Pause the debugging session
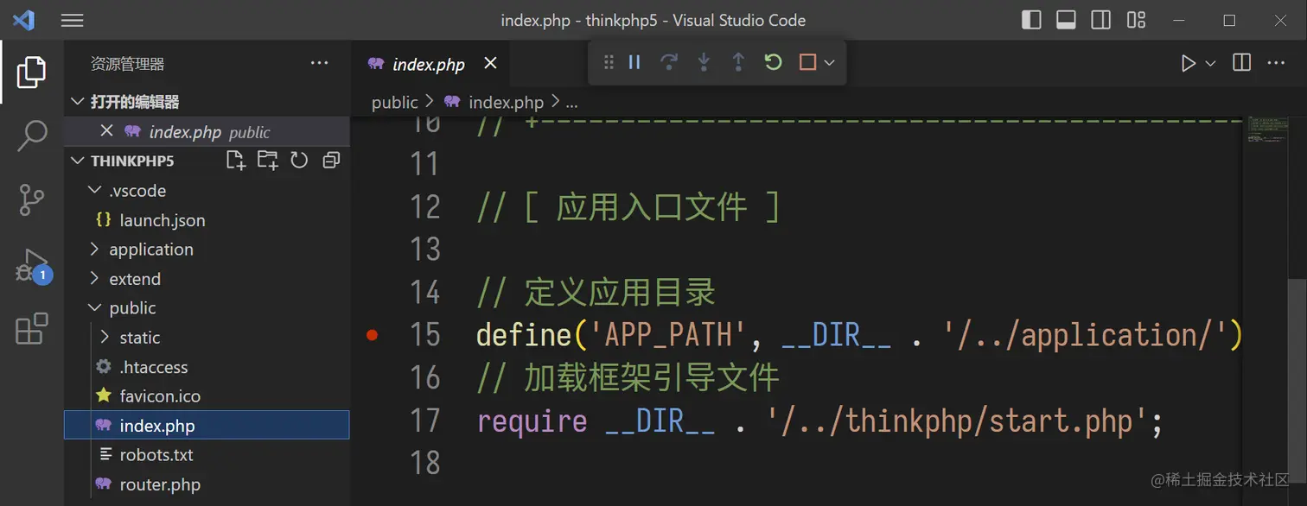 (x=634, y=62)
